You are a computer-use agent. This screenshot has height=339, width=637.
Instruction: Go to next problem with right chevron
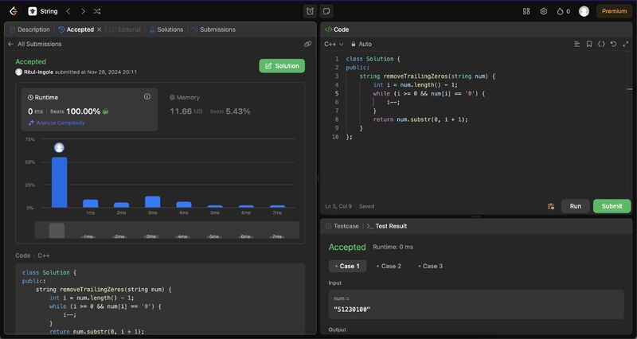(83, 11)
